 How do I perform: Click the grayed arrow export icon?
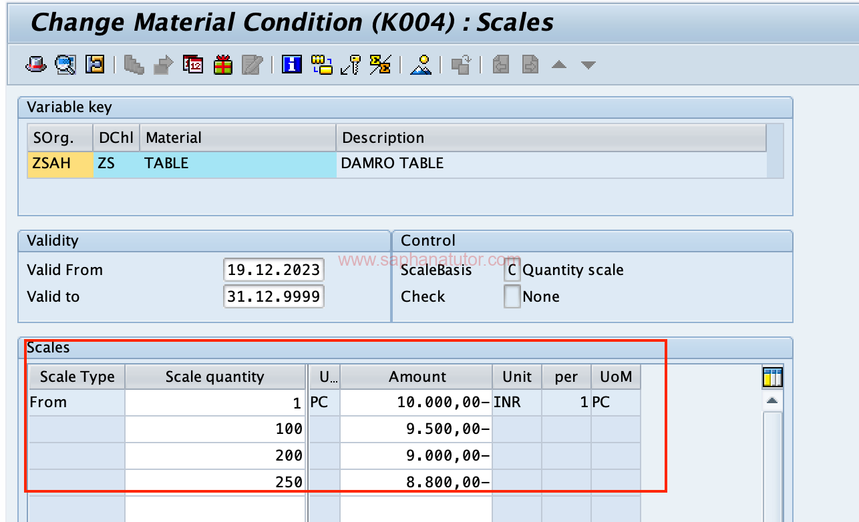click(164, 65)
